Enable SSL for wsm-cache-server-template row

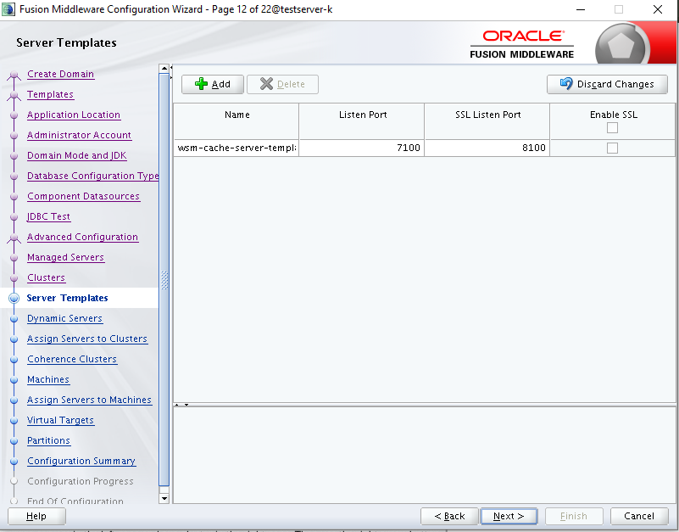pyautogui.click(x=612, y=148)
